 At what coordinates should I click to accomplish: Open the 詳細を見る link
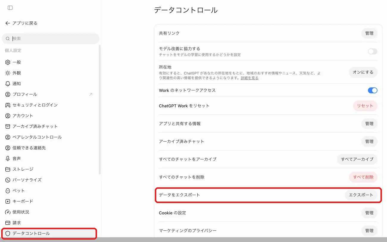[249, 78]
